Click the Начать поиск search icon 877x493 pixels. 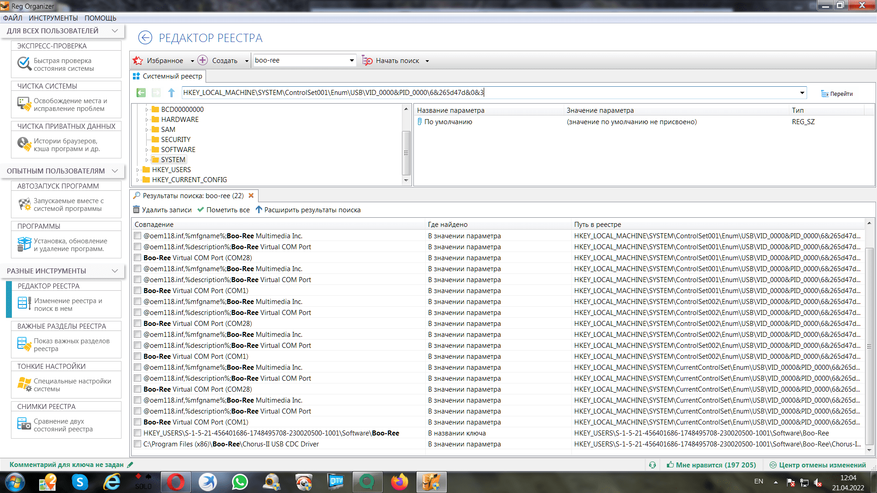[x=367, y=60]
